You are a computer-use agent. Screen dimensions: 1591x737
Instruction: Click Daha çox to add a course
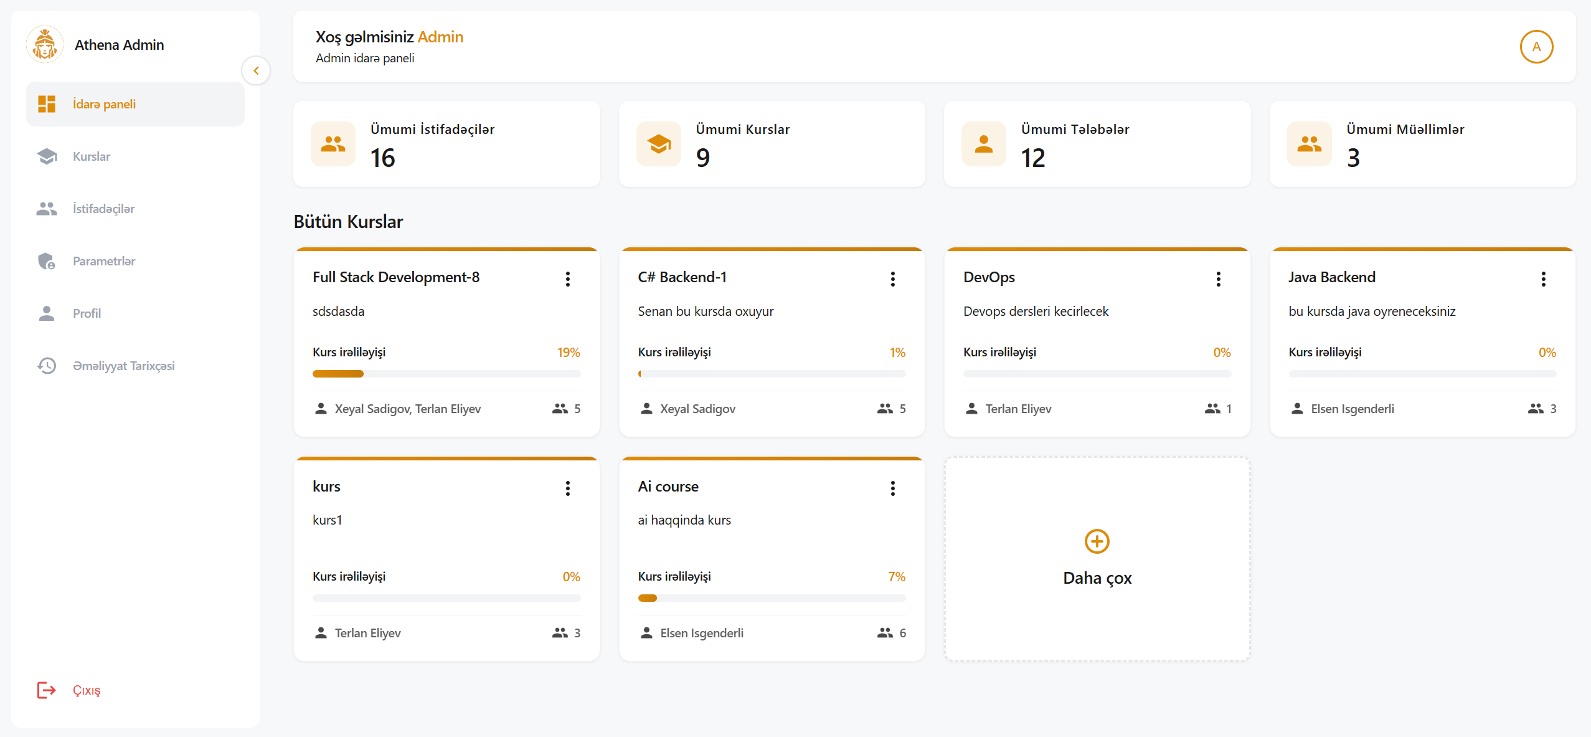click(1097, 559)
